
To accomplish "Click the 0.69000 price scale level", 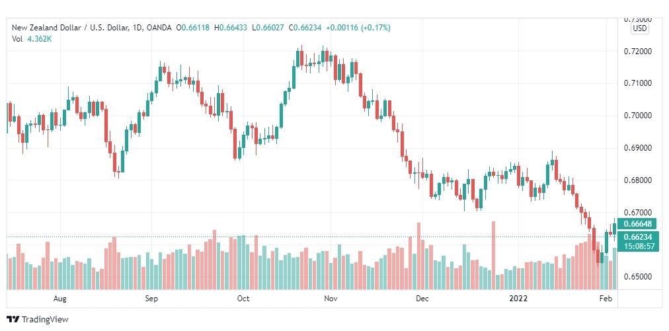I will pos(639,148).
